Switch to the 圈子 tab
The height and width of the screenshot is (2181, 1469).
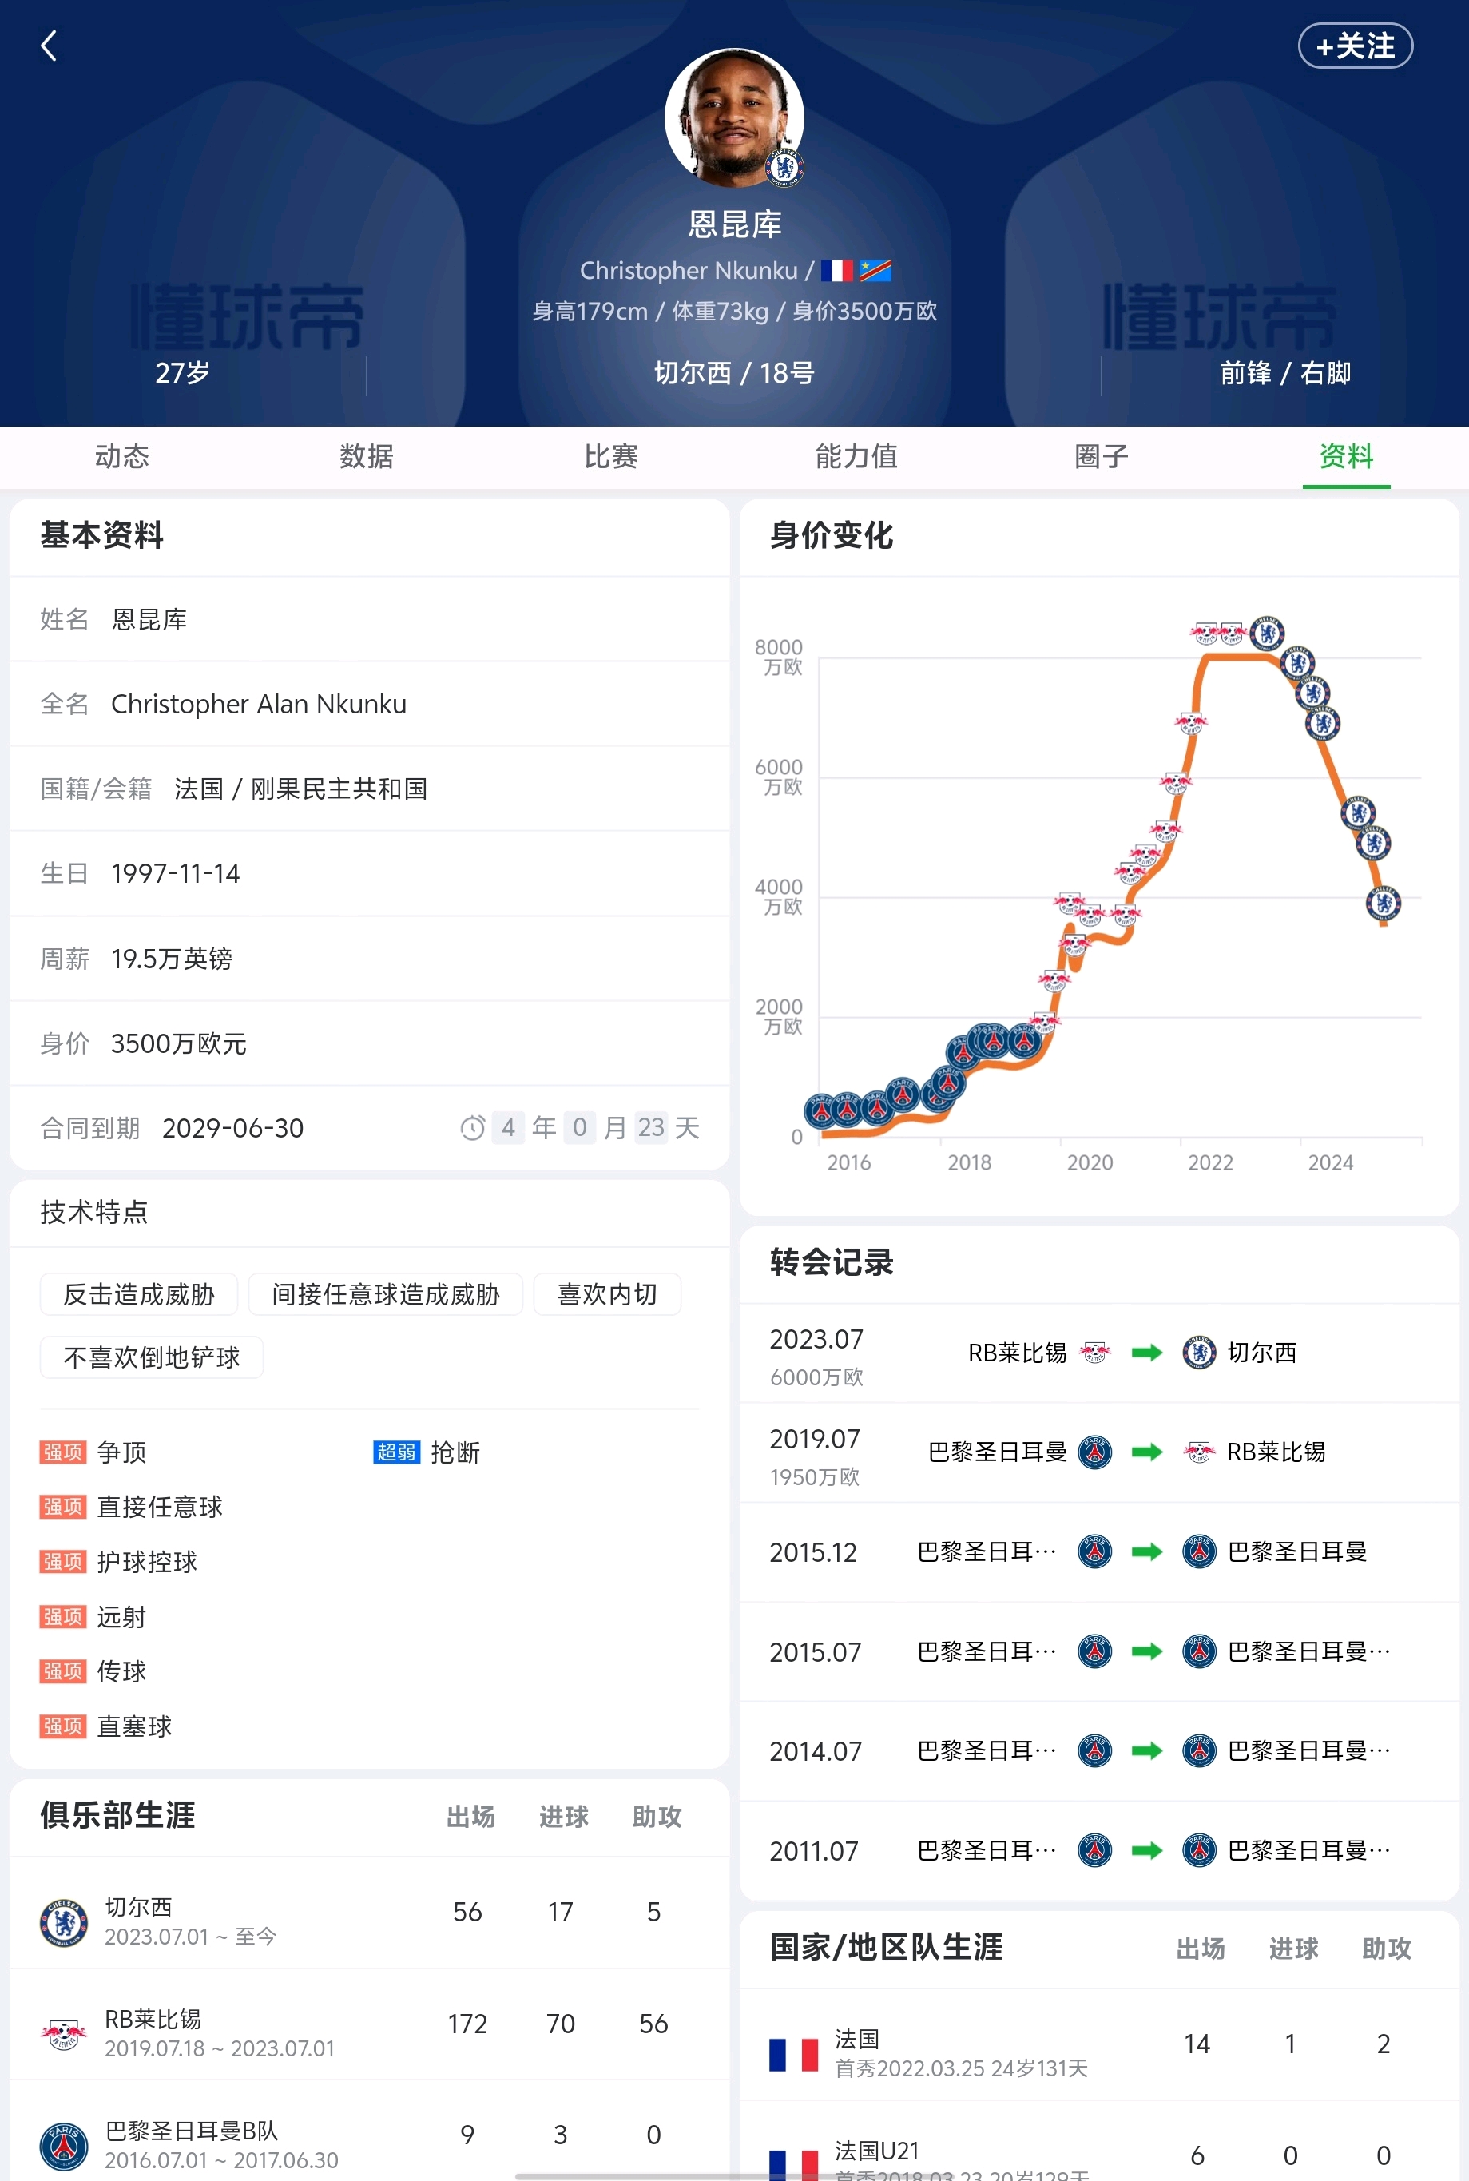point(1101,456)
